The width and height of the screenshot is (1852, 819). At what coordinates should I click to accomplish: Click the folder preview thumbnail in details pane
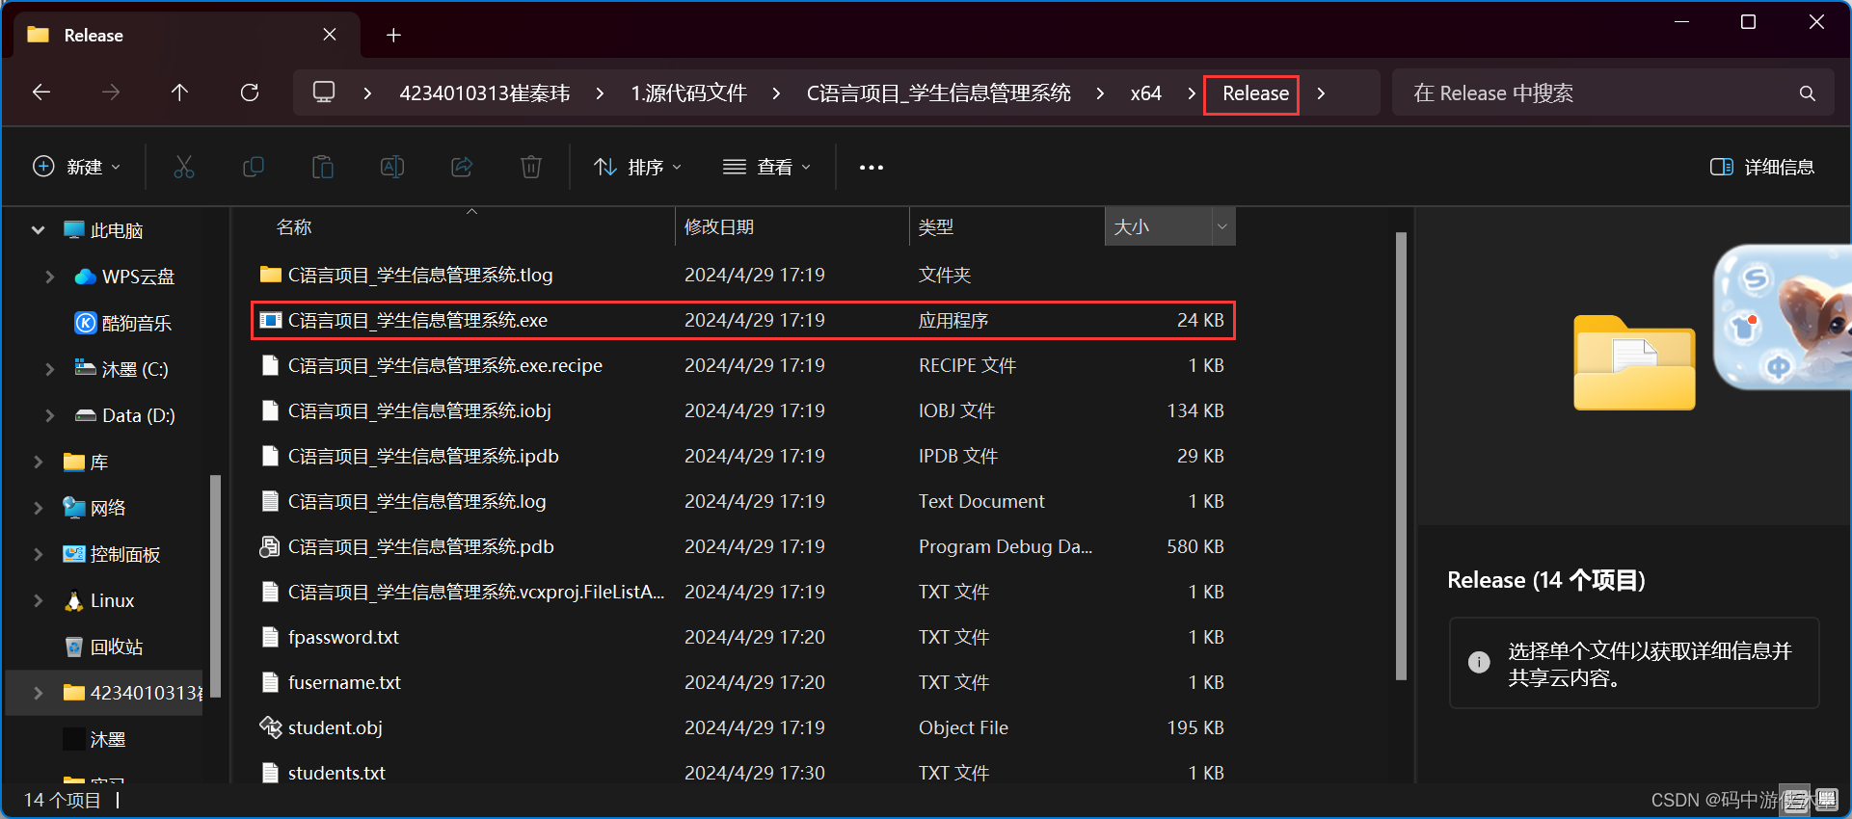coord(1634,362)
